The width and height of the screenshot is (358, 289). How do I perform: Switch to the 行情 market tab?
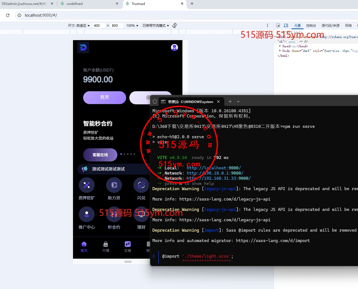(106, 247)
